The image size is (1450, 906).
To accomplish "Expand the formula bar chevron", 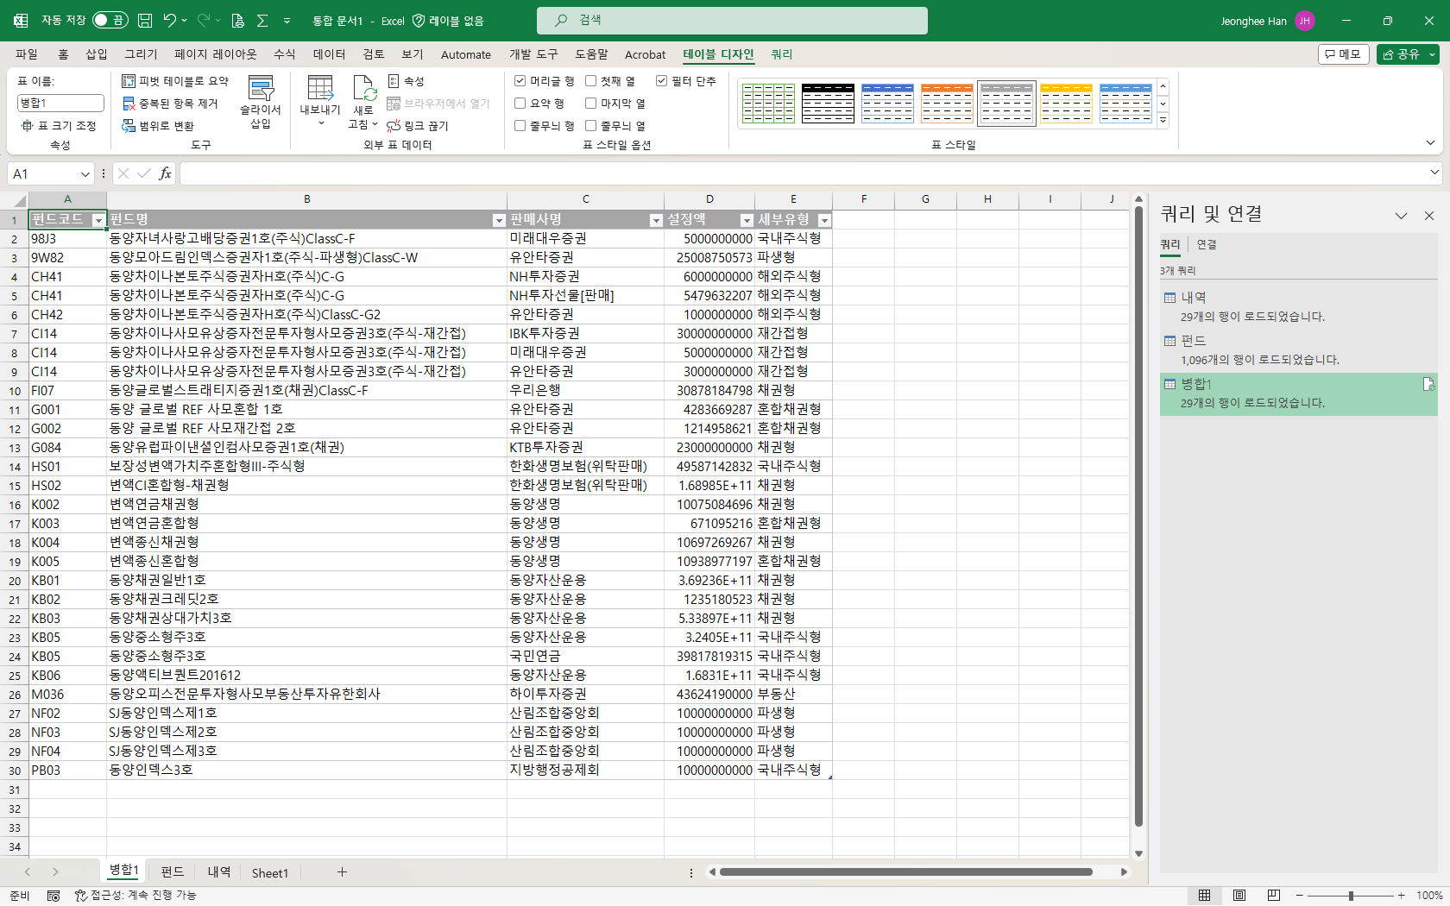I will pos(1434,173).
